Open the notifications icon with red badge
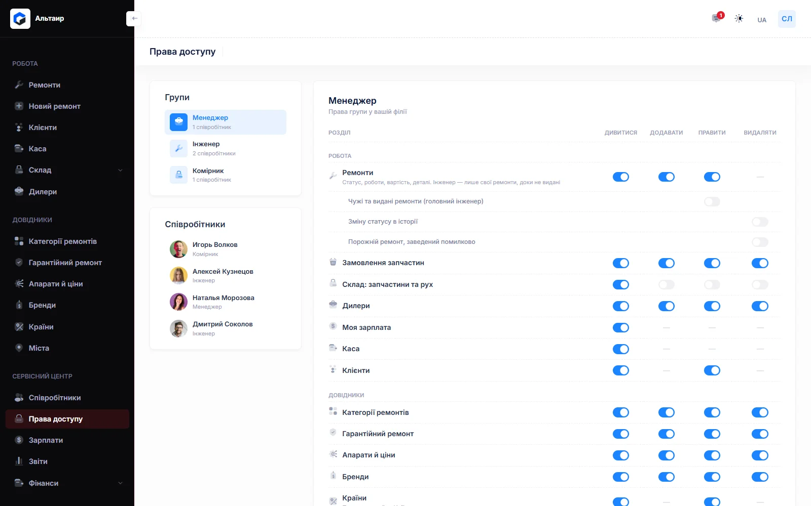The height and width of the screenshot is (506, 811). tap(716, 18)
